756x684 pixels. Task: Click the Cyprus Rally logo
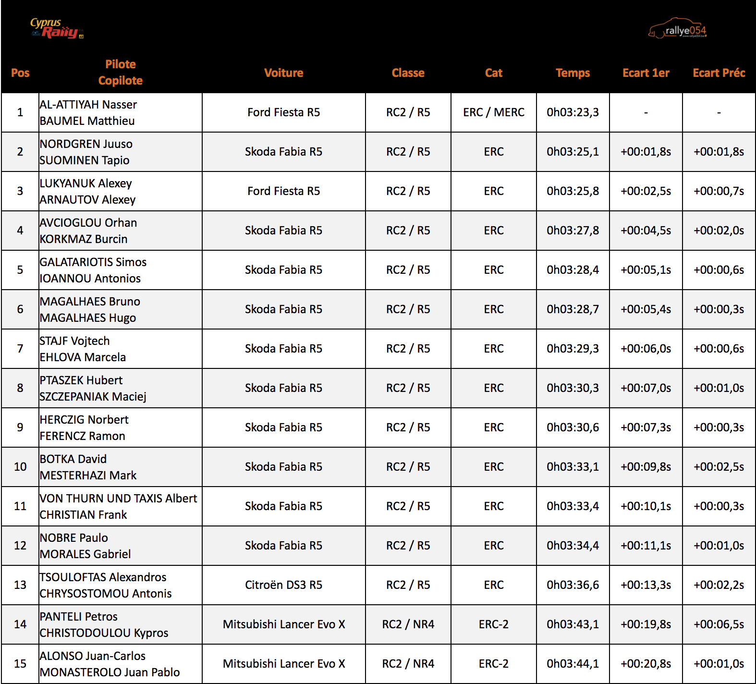tap(57, 28)
